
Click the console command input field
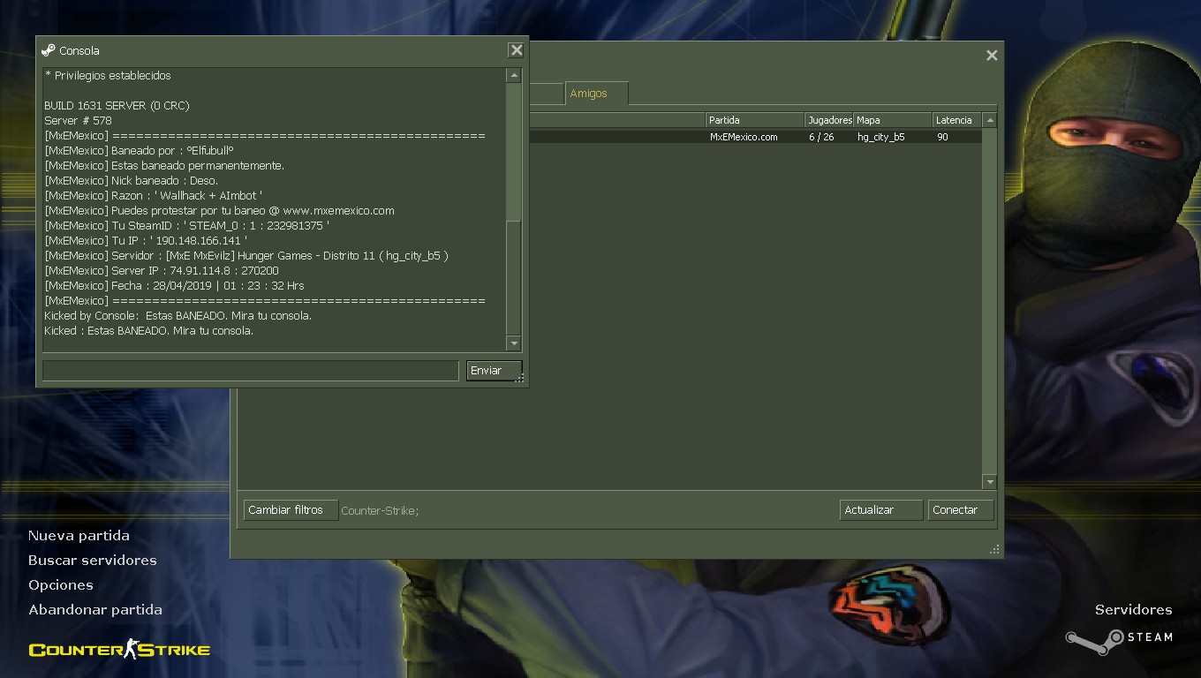[x=251, y=371]
